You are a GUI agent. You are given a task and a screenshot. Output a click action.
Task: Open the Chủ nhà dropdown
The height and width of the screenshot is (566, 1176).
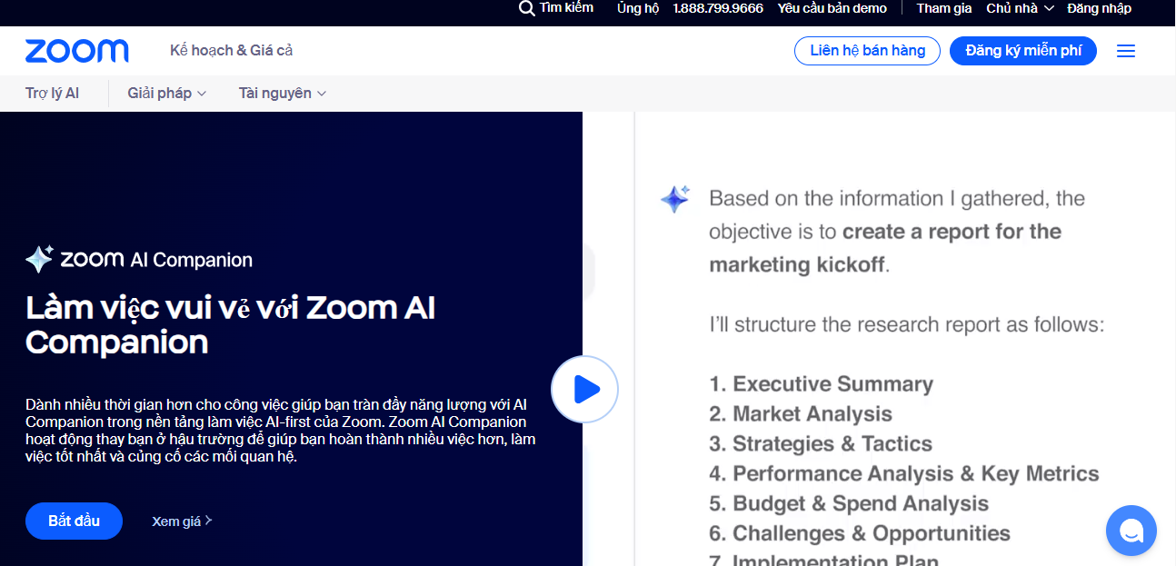(1020, 8)
